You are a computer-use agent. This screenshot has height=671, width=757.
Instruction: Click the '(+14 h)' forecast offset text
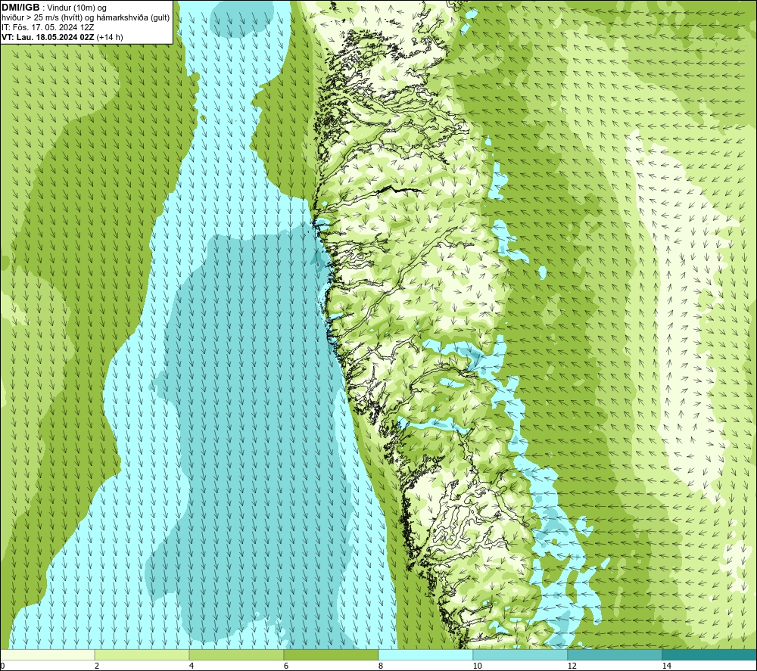tap(110, 37)
